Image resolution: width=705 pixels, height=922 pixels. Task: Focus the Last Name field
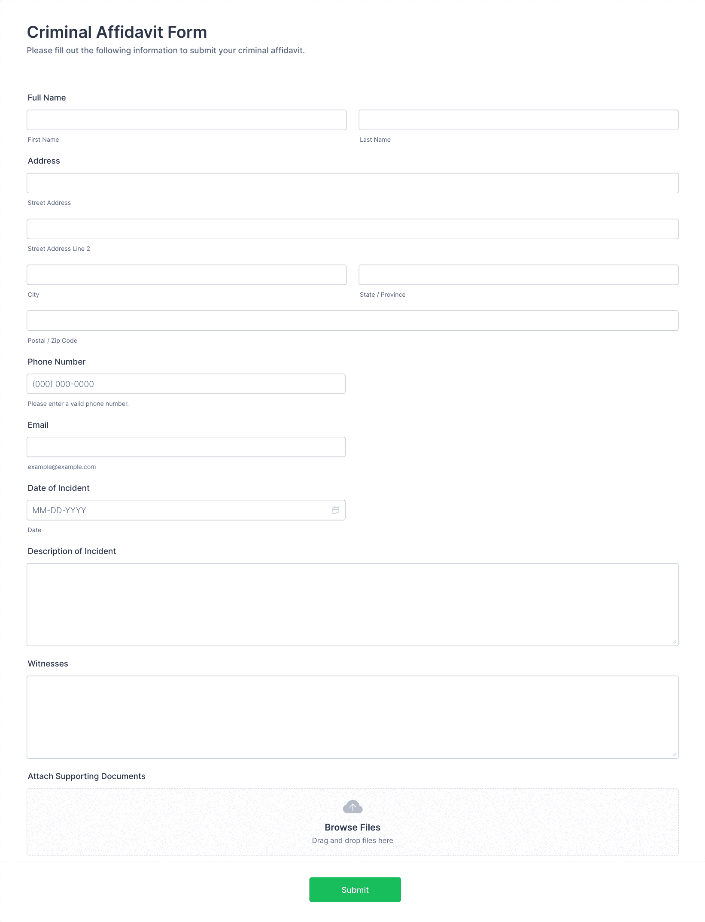(519, 120)
